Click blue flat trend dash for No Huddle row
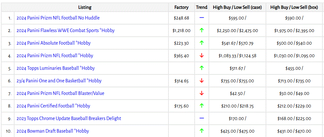Viewport: 324px width, 137px height. pyautogui.click(x=202, y=18)
